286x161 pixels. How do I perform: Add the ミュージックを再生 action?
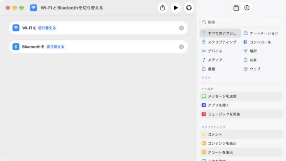pyautogui.click(x=241, y=114)
